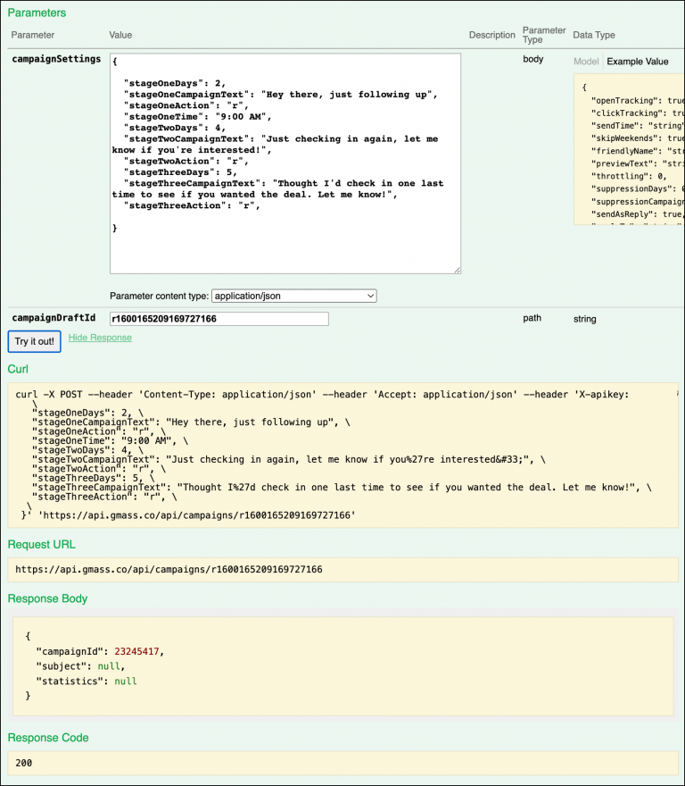Click the Parameters section heading
Screen dimensions: 685x786
point(37,13)
